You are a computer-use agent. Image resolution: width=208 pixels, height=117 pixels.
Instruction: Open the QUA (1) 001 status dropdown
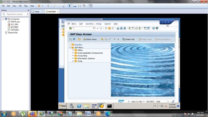[144, 101]
